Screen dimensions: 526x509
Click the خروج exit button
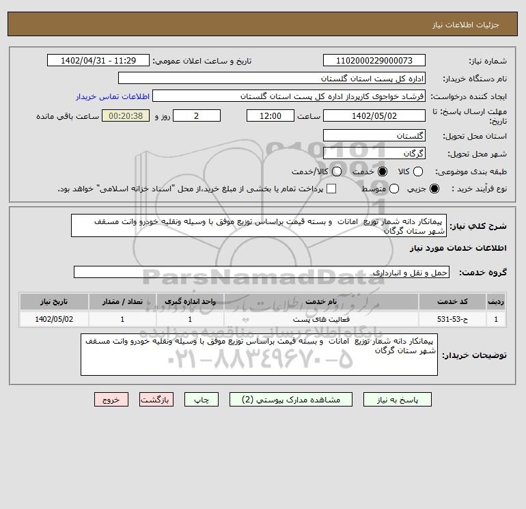click(x=111, y=400)
